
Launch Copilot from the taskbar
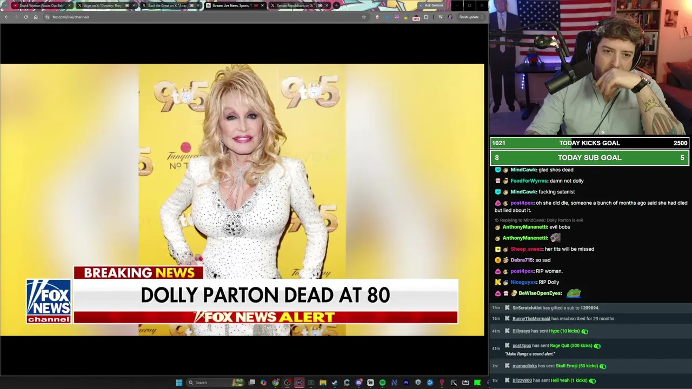(x=263, y=383)
